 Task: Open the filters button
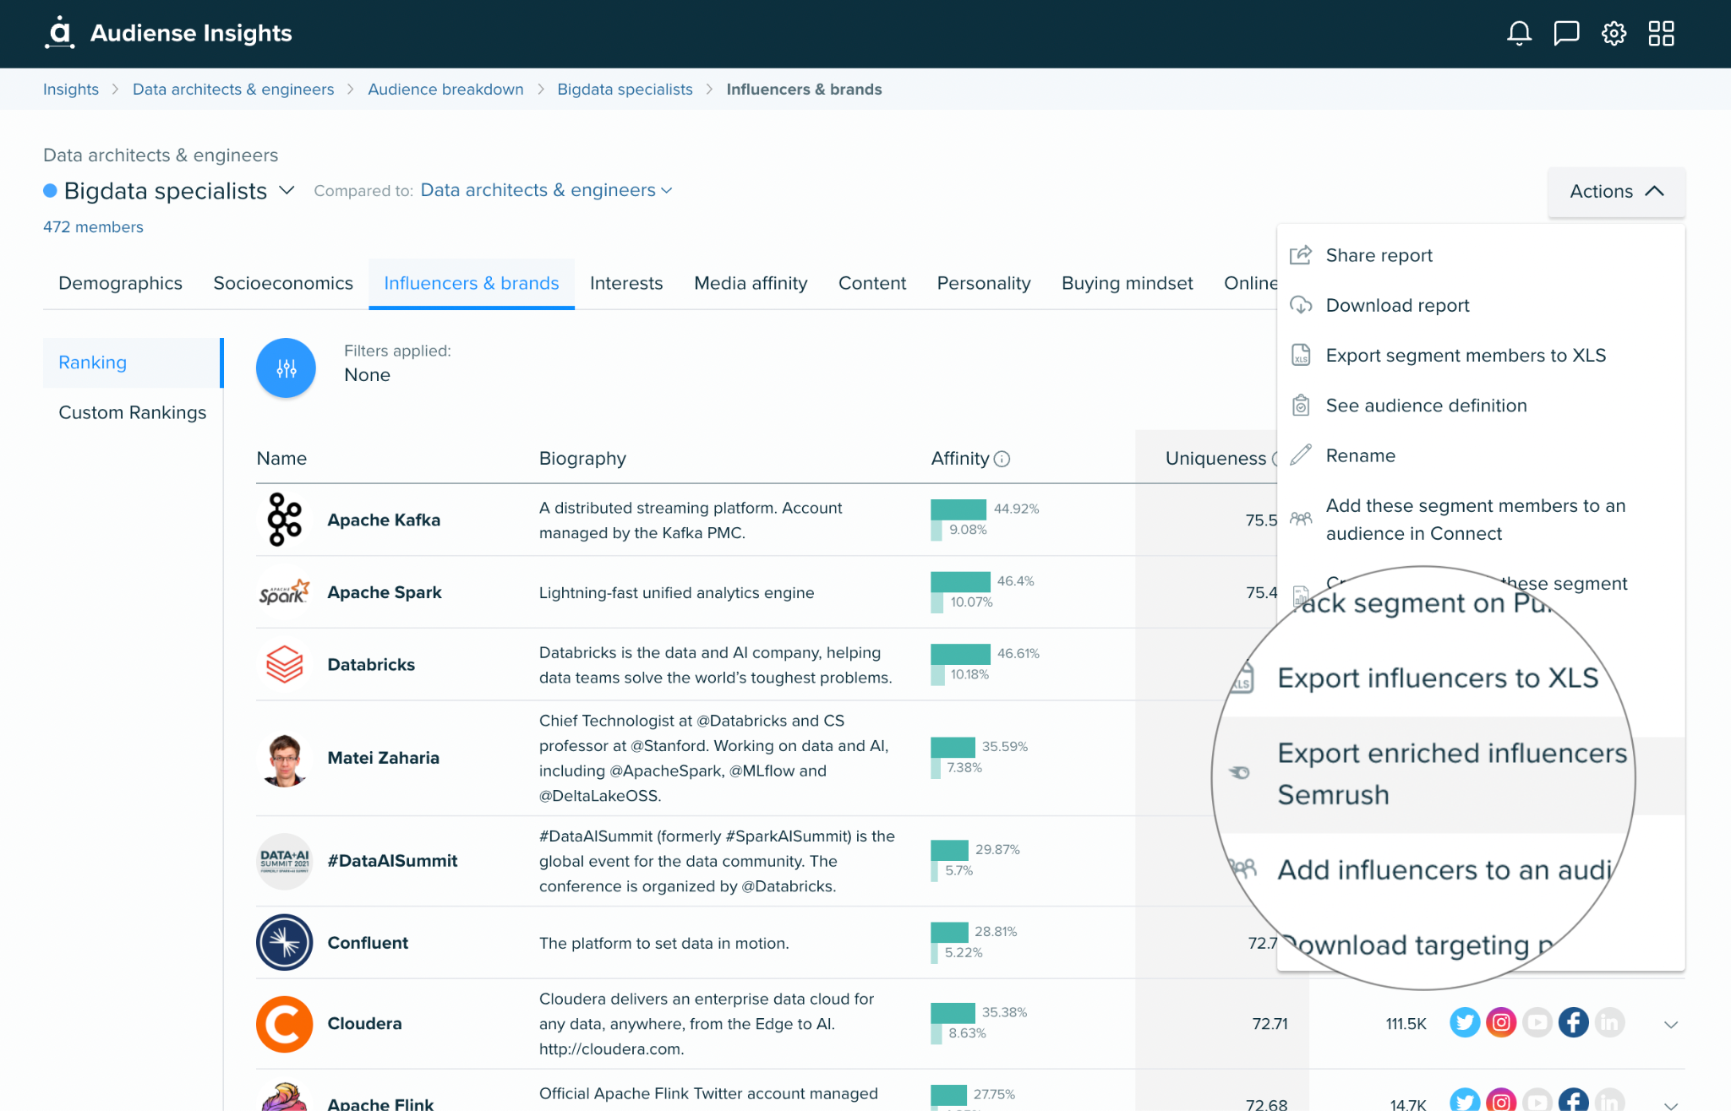[286, 368]
